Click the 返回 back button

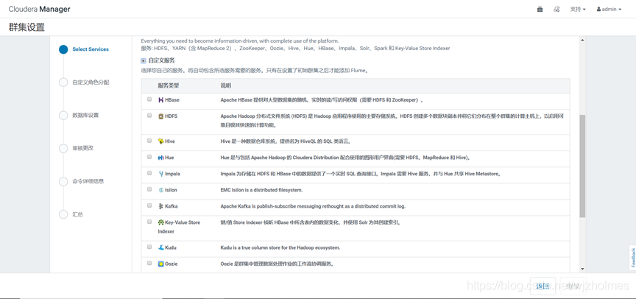[x=543, y=286]
